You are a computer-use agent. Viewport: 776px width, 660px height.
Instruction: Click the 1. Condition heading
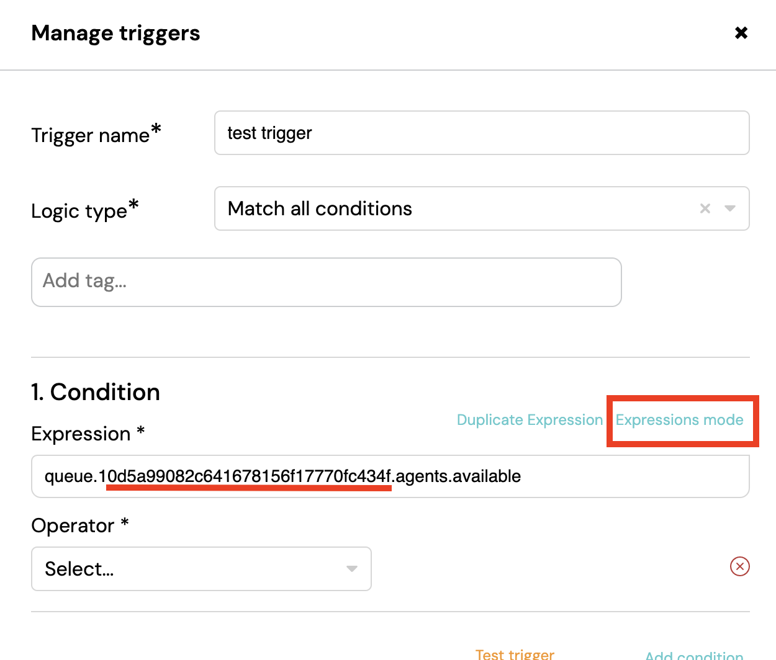[96, 392]
